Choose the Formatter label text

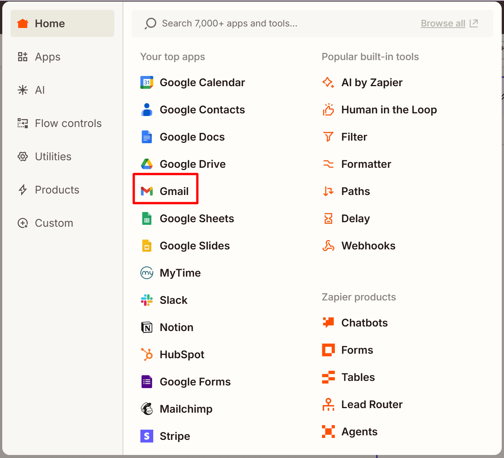click(366, 164)
